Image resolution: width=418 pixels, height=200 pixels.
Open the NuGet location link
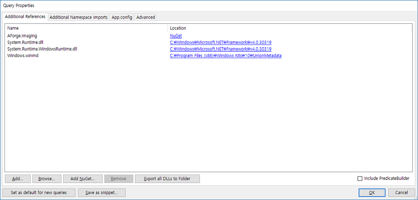click(x=176, y=35)
